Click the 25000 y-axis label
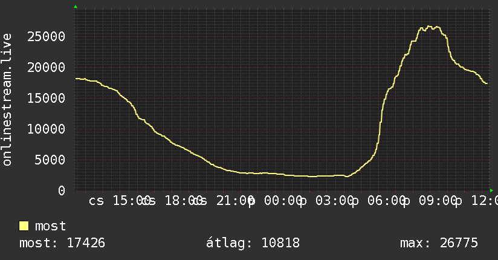The width and height of the screenshot is (498, 260). (x=46, y=36)
